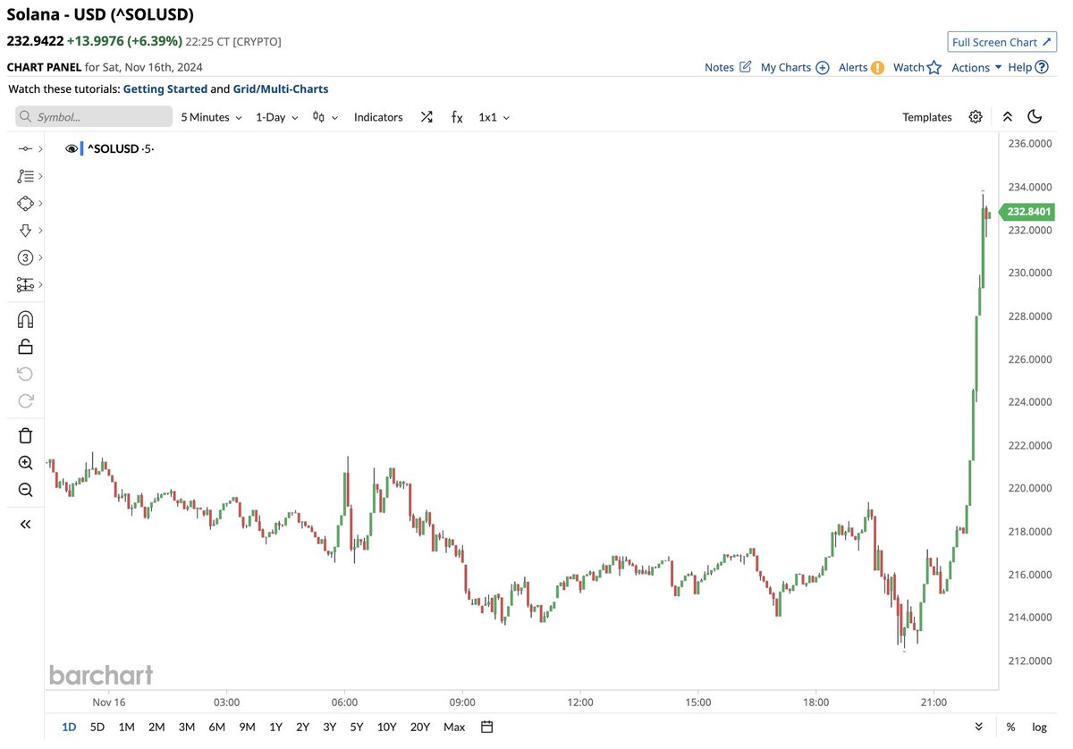Open the arrow markers tool
The height and width of the screenshot is (749, 1073).
pyautogui.click(x=26, y=231)
